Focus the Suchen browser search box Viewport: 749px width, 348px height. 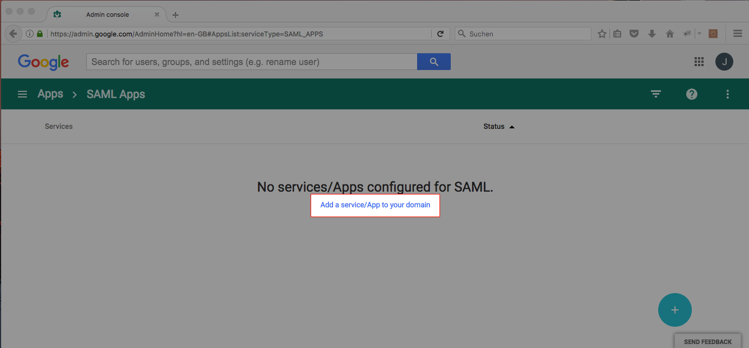[x=523, y=34]
